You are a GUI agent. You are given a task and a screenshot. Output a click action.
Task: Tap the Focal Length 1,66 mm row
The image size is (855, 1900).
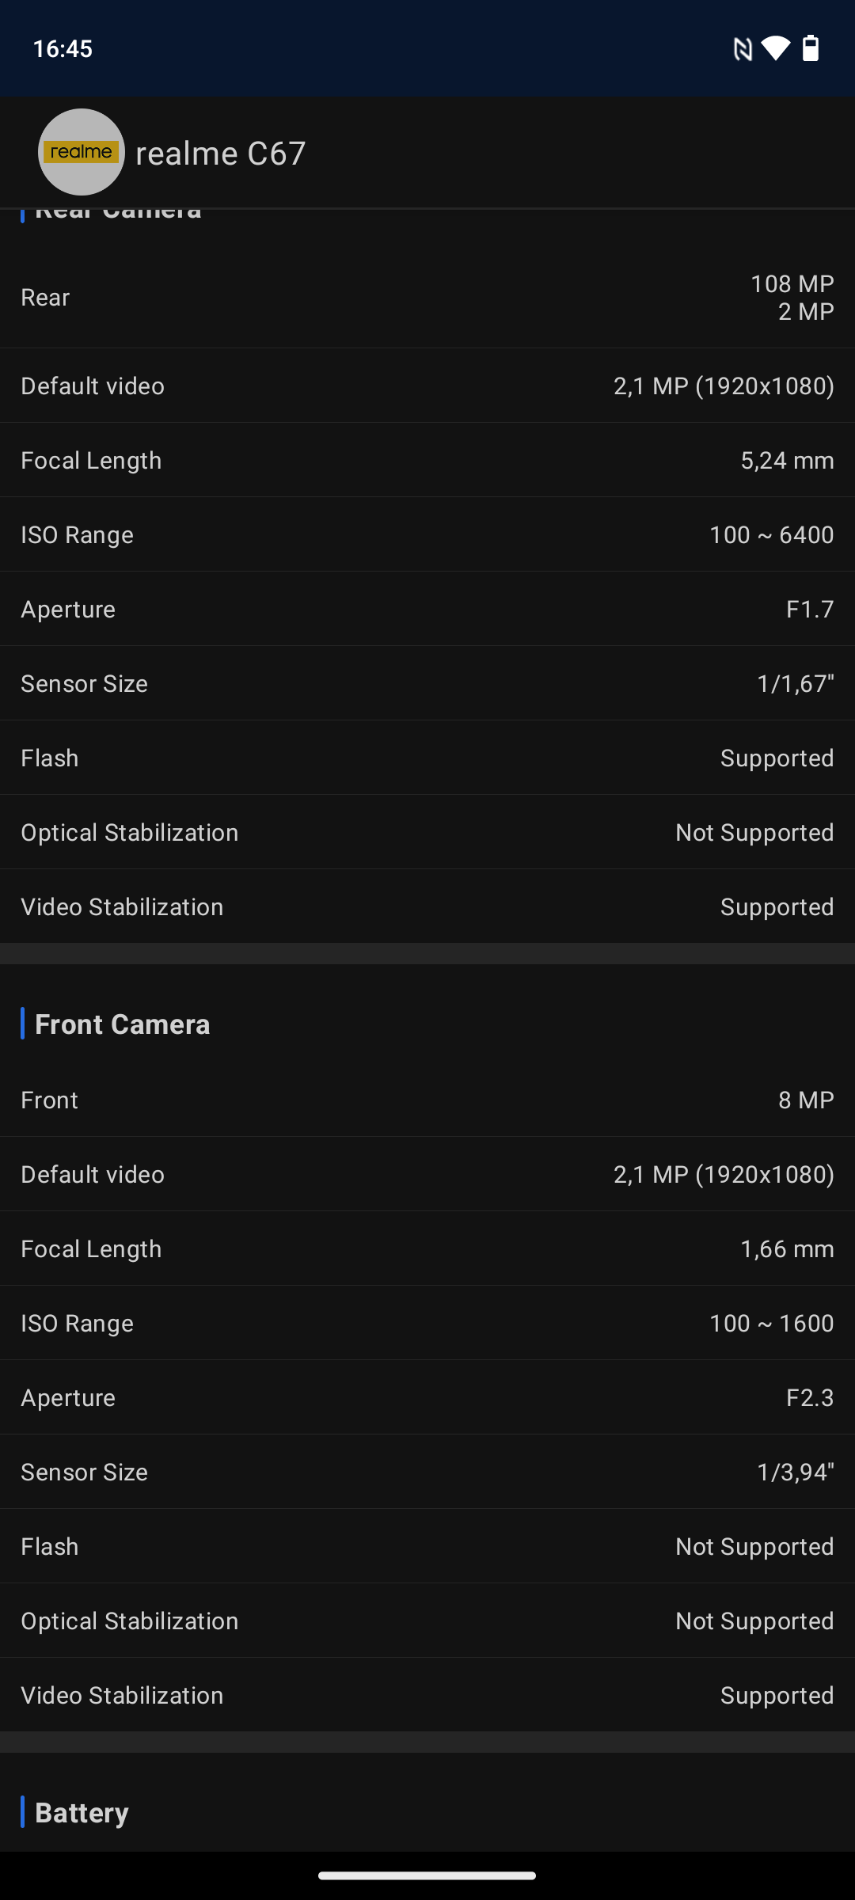tap(427, 1248)
